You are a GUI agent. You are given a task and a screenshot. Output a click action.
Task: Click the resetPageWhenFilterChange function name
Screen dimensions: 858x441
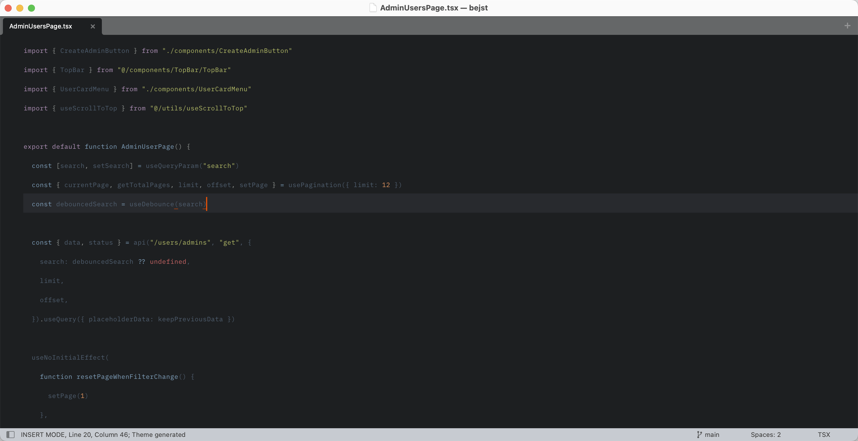[x=127, y=377]
